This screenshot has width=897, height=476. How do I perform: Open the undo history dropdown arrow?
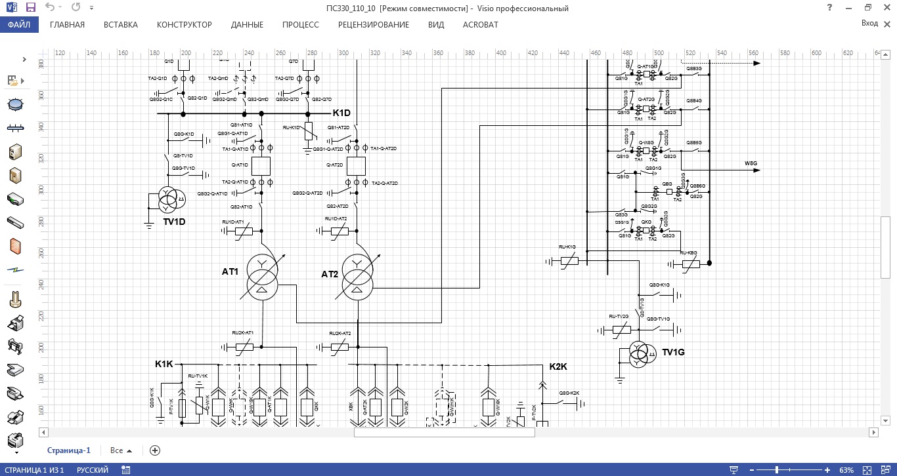61,9
